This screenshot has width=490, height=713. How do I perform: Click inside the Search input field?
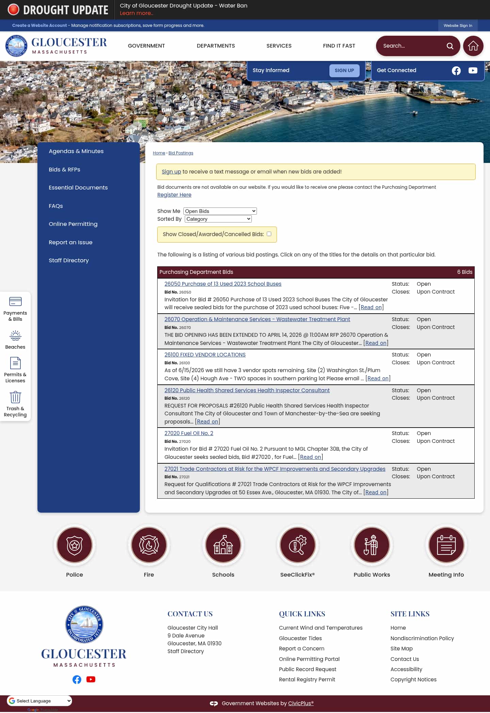coord(412,46)
